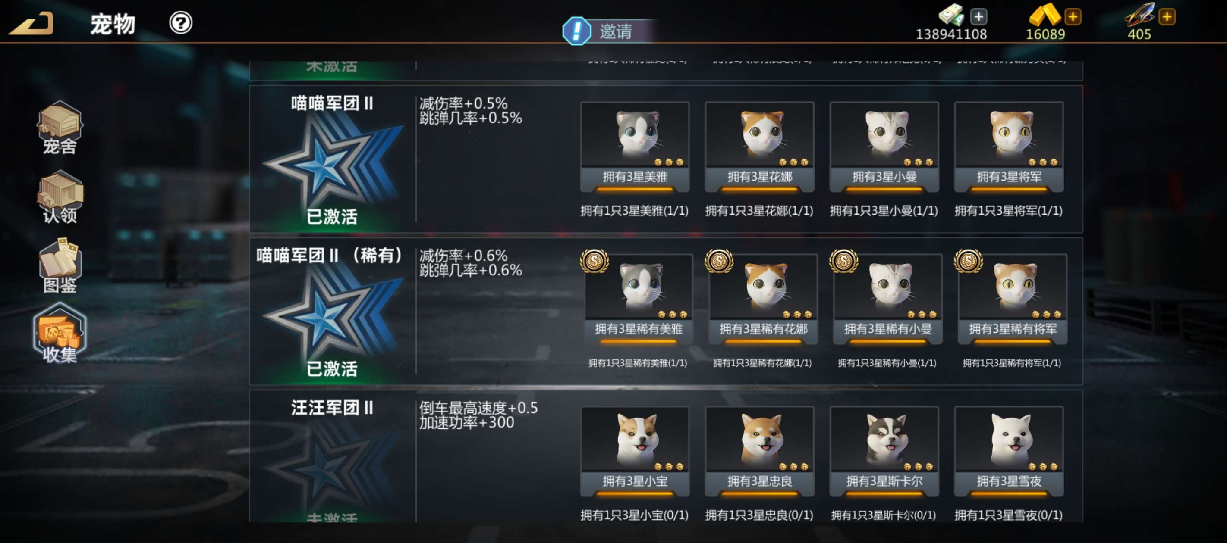
Task: Select the 拥有3星稀有小曼 rare cat card
Action: (x=888, y=299)
